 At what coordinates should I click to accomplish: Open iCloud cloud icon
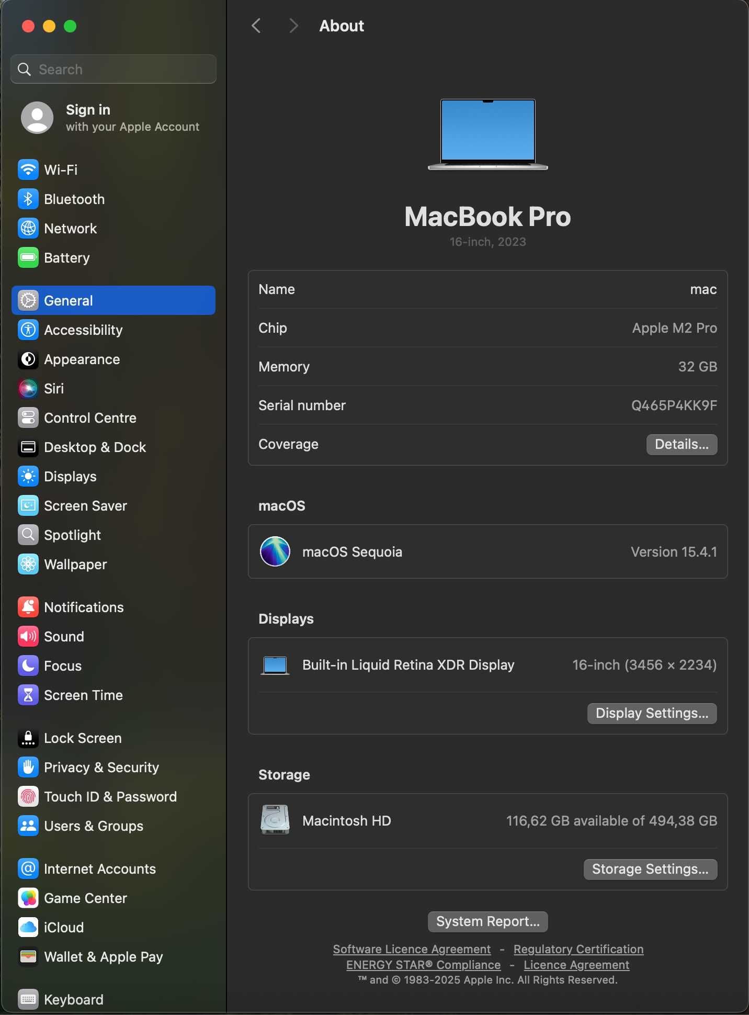28,927
